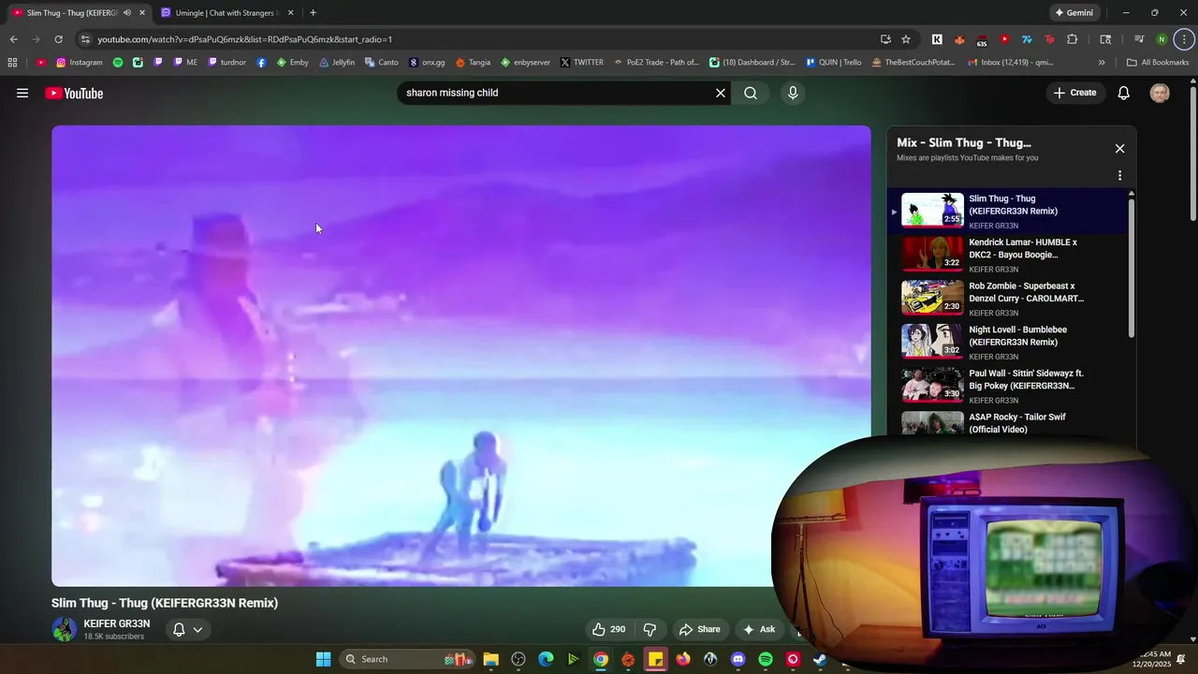Open the account avatar menu
The height and width of the screenshot is (674, 1198).
(x=1160, y=93)
